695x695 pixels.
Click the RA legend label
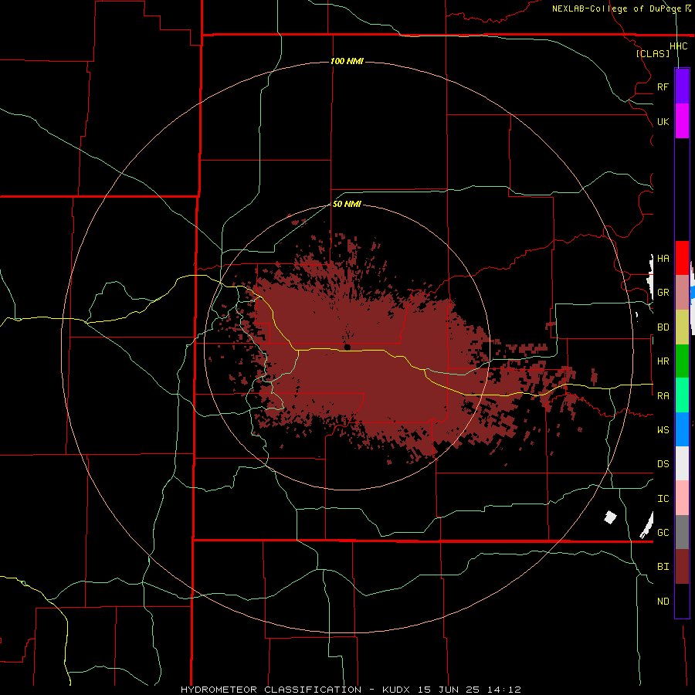663,396
